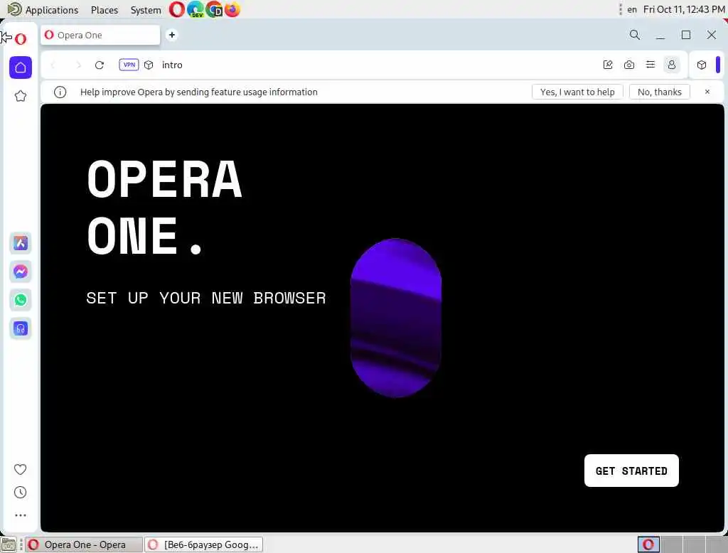Open Easy Setup menu icon
The image size is (728, 553).
(x=651, y=65)
